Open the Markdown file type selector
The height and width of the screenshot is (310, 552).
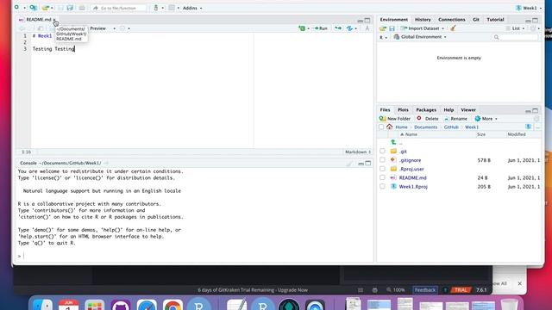click(358, 152)
